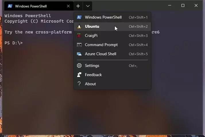Image resolution: width=205 pixels, height=137 pixels.
Task: Close the Windows PowerShell tab
Action: pyautogui.click(x=68, y=6)
